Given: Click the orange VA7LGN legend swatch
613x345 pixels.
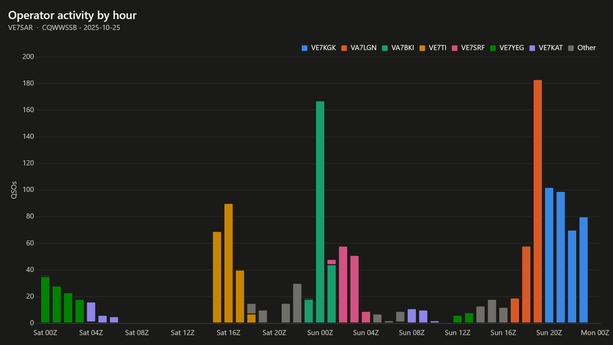Looking at the screenshot, I should (x=344, y=48).
